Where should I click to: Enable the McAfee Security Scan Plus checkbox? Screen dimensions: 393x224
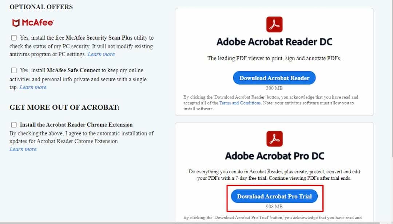[14, 38]
